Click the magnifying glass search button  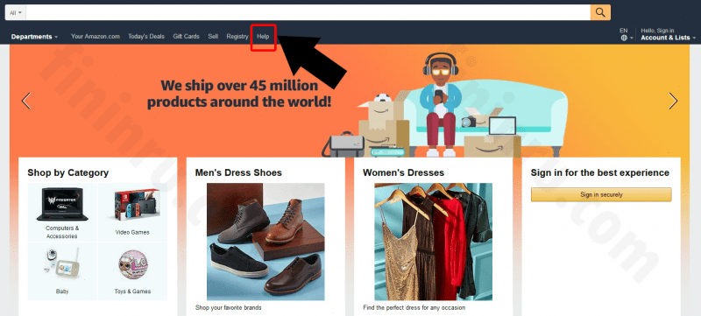[x=600, y=12]
